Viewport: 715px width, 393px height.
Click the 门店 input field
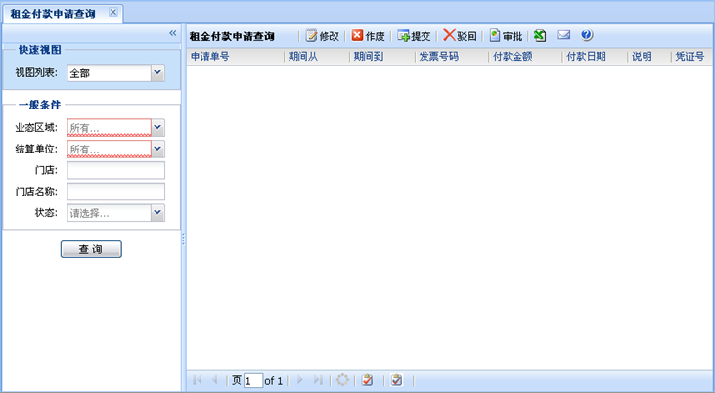click(x=115, y=170)
